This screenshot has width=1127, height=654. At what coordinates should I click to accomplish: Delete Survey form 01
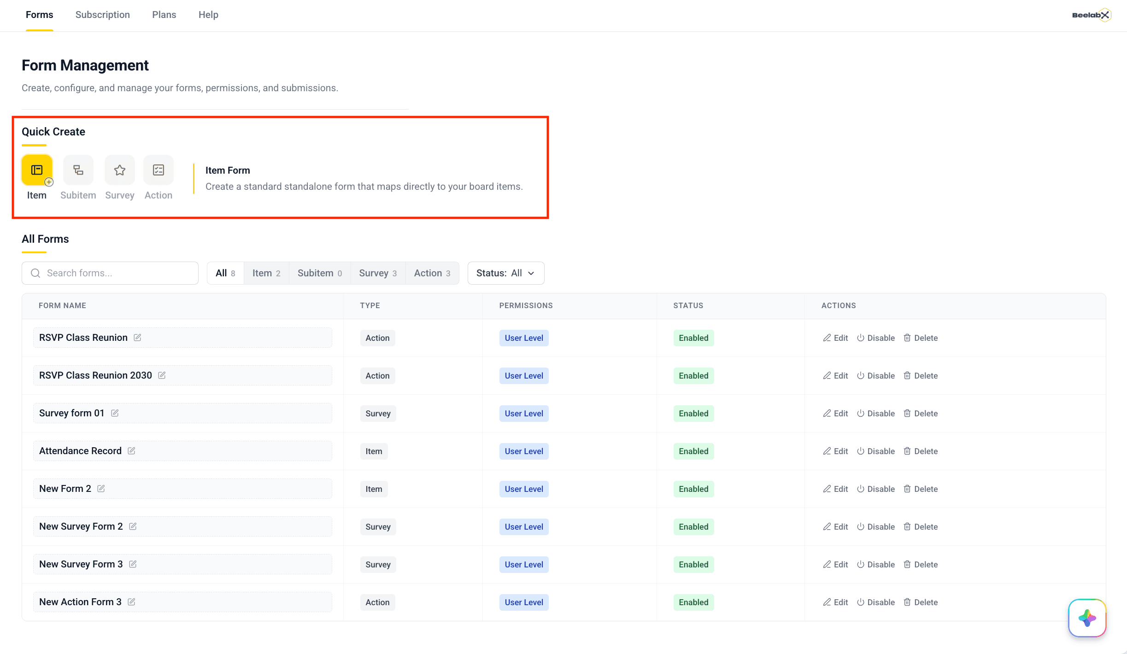tap(921, 414)
